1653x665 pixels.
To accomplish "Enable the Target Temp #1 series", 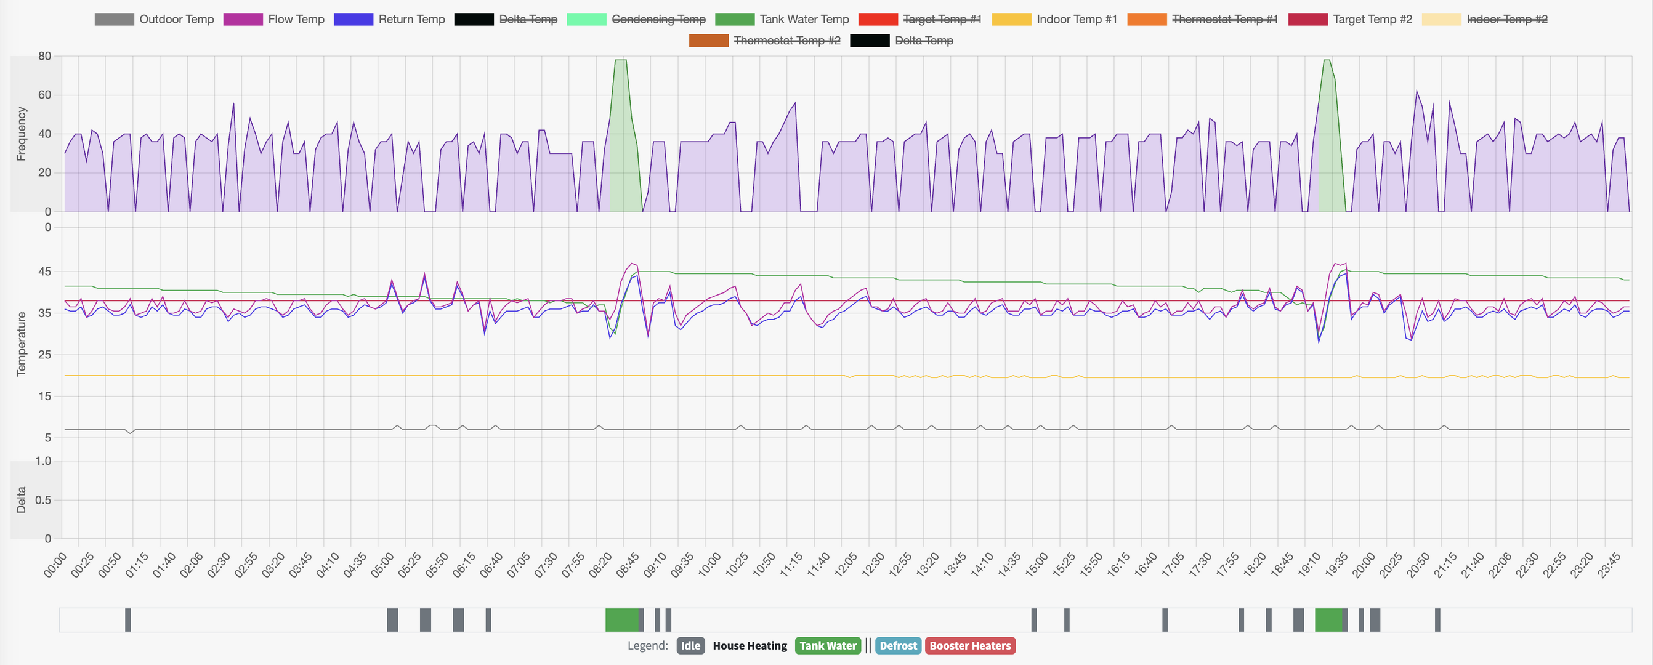I will pyautogui.click(x=942, y=19).
